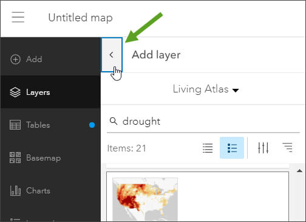Click the Add layer heading
This screenshot has width=306, height=222.
156,55
